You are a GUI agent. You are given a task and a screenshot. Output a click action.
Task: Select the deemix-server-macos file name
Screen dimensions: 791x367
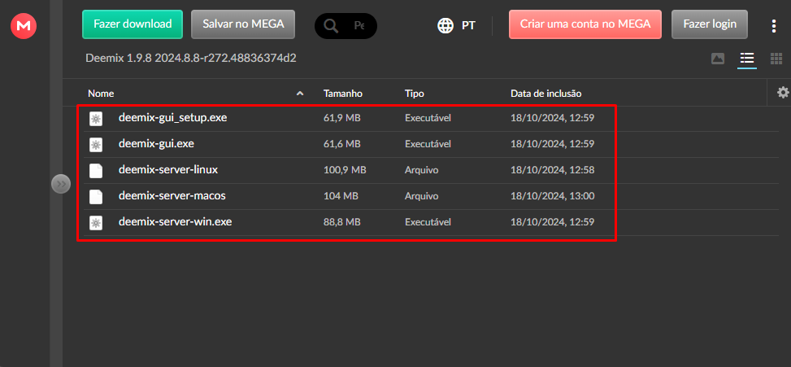coord(172,196)
